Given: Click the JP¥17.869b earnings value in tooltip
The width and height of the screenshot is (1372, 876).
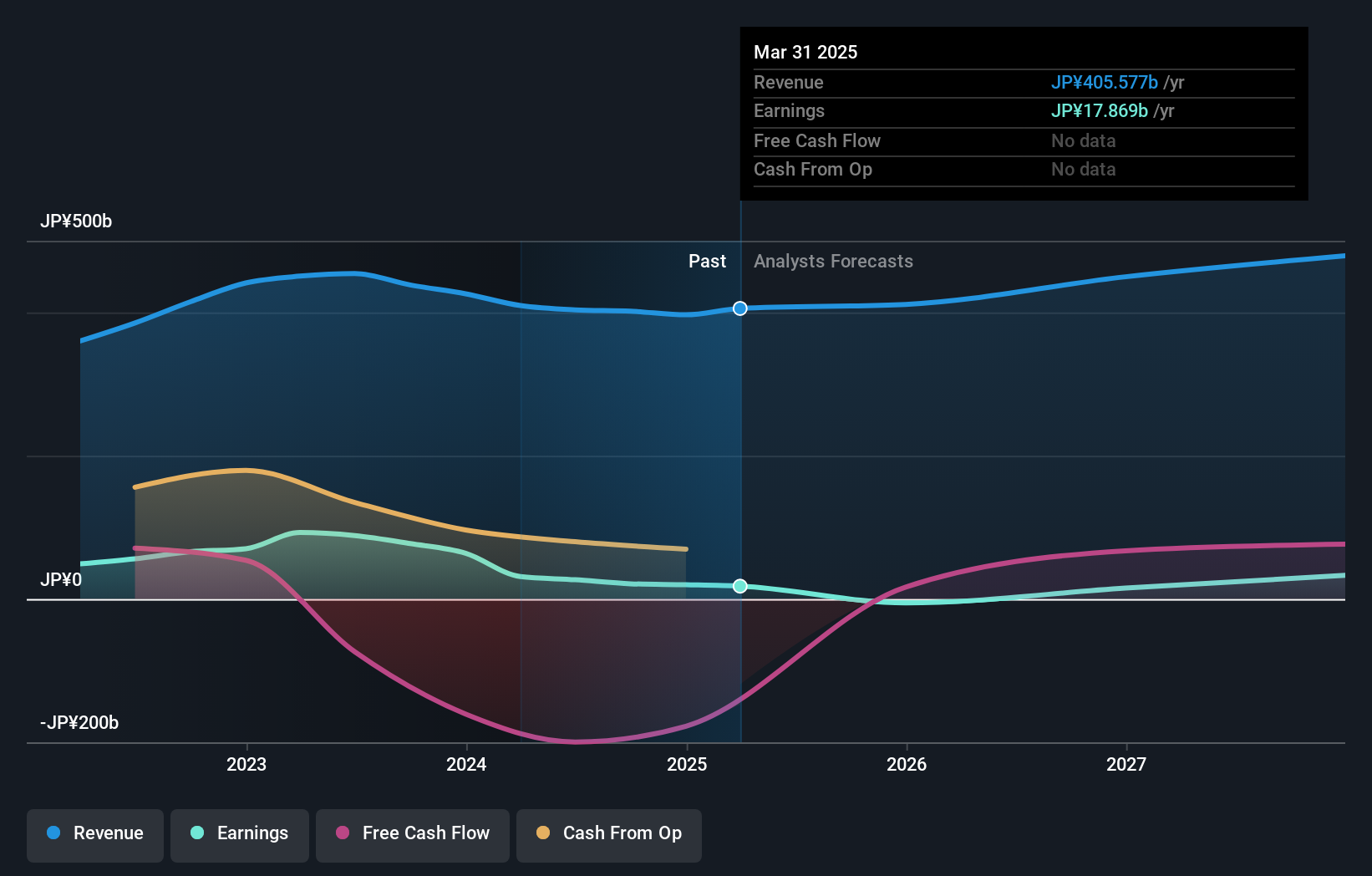Looking at the screenshot, I should pos(1099,110).
